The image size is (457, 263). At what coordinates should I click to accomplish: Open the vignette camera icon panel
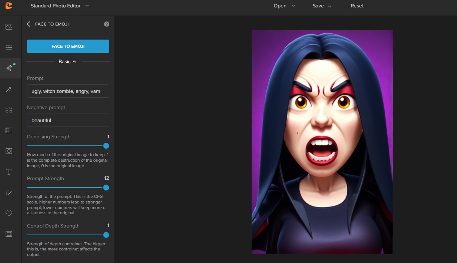(x=9, y=151)
